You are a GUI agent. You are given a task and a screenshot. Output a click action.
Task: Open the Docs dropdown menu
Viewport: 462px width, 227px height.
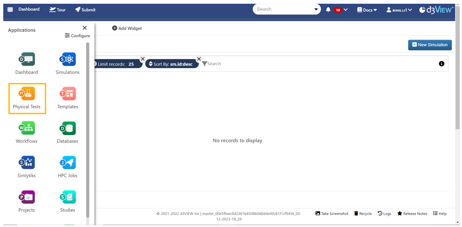[367, 10]
